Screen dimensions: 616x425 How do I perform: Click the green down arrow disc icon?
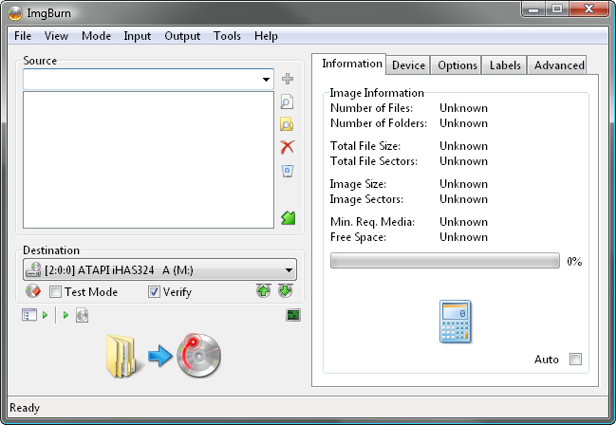click(285, 291)
